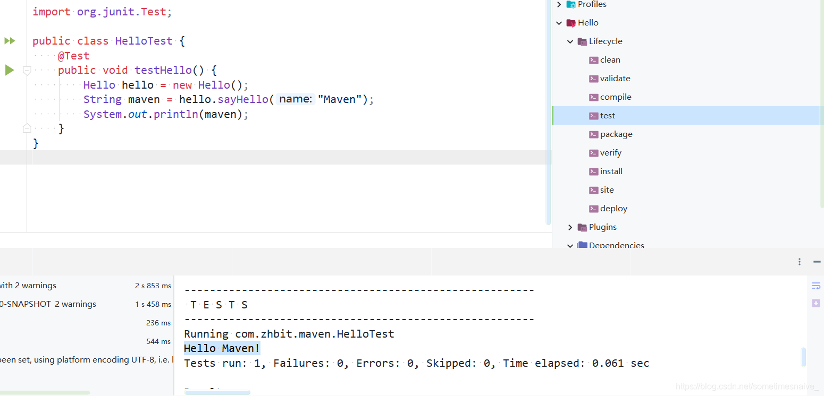
Task: Select the clean lifecycle goal
Action: [688, 60]
